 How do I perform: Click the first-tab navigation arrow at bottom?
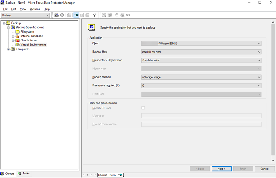click(x=84, y=175)
